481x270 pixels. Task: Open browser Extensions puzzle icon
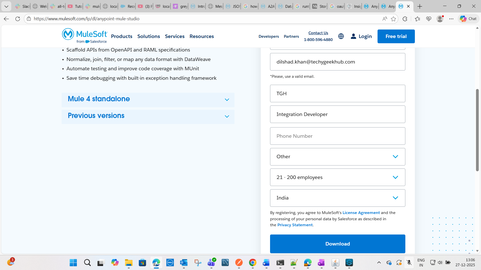point(405,19)
